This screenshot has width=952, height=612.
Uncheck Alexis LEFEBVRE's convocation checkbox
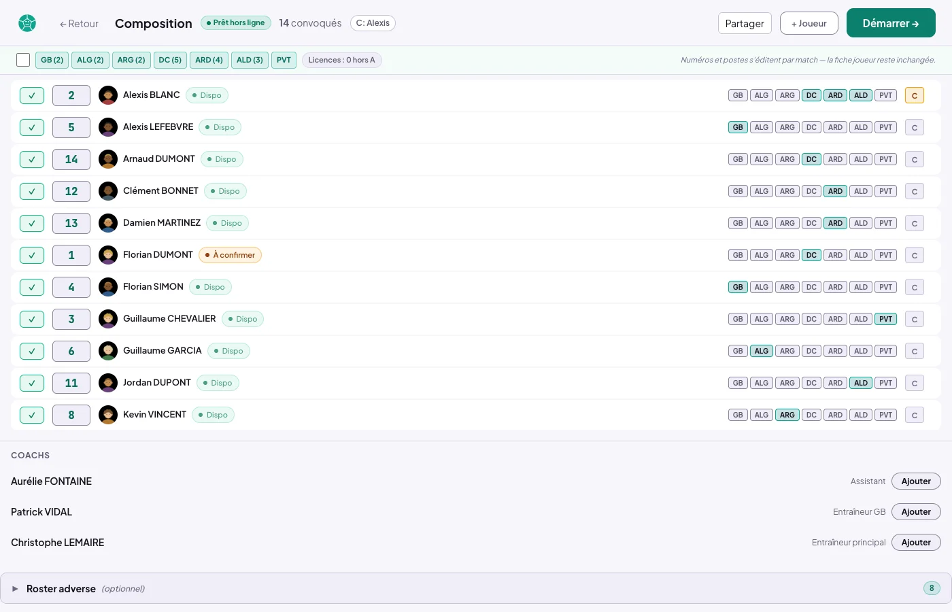point(32,127)
